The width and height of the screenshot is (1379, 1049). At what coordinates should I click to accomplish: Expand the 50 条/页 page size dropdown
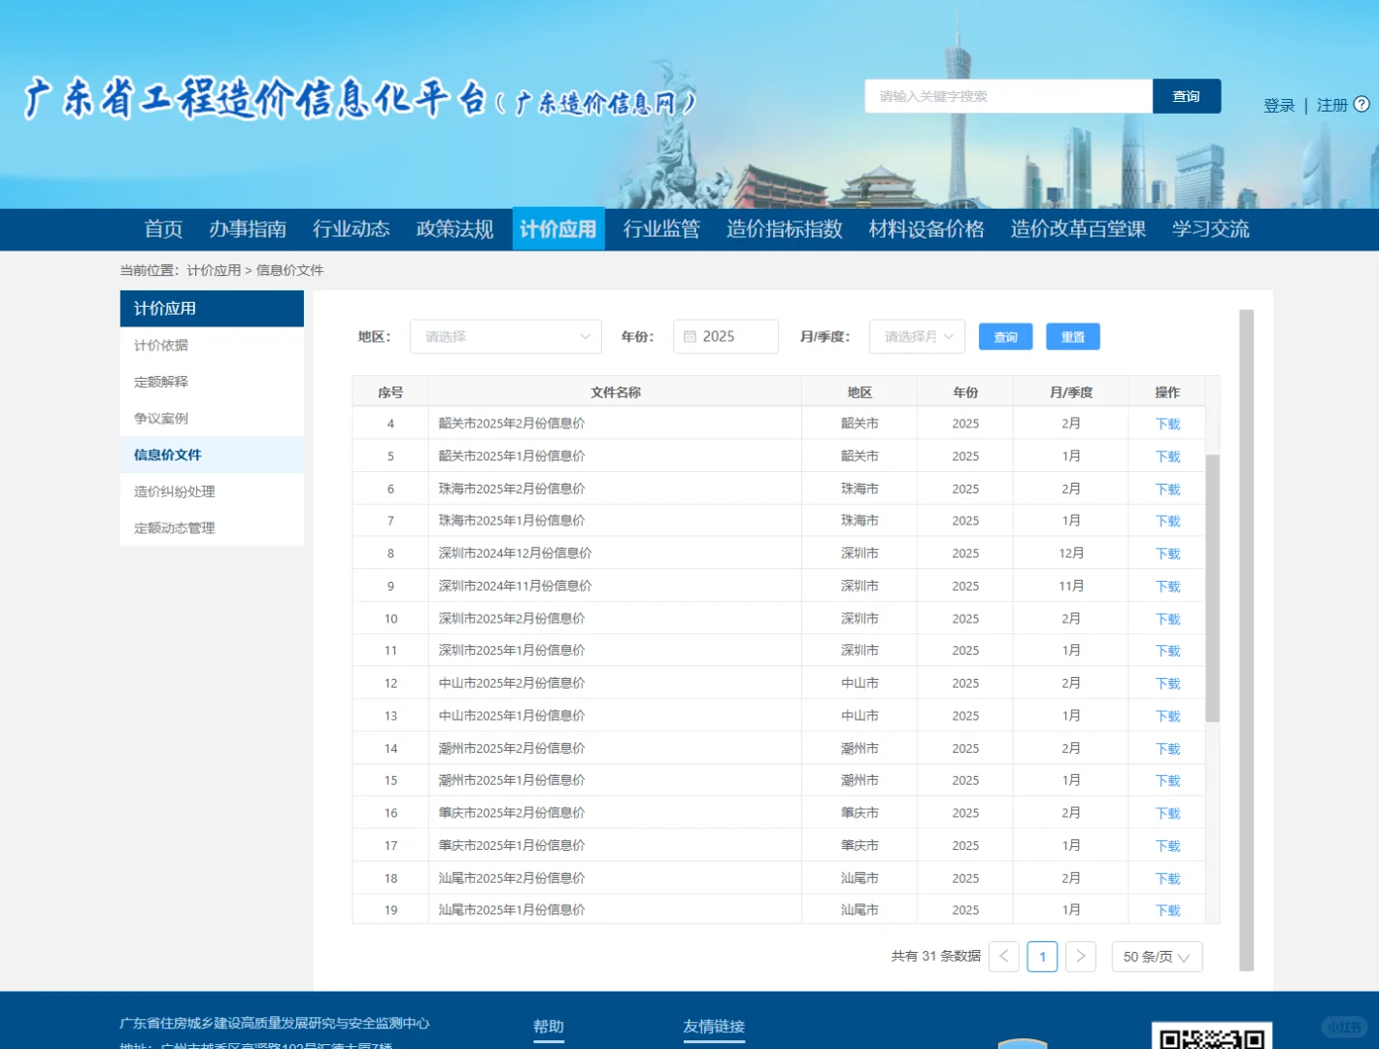[x=1156, y=957]
